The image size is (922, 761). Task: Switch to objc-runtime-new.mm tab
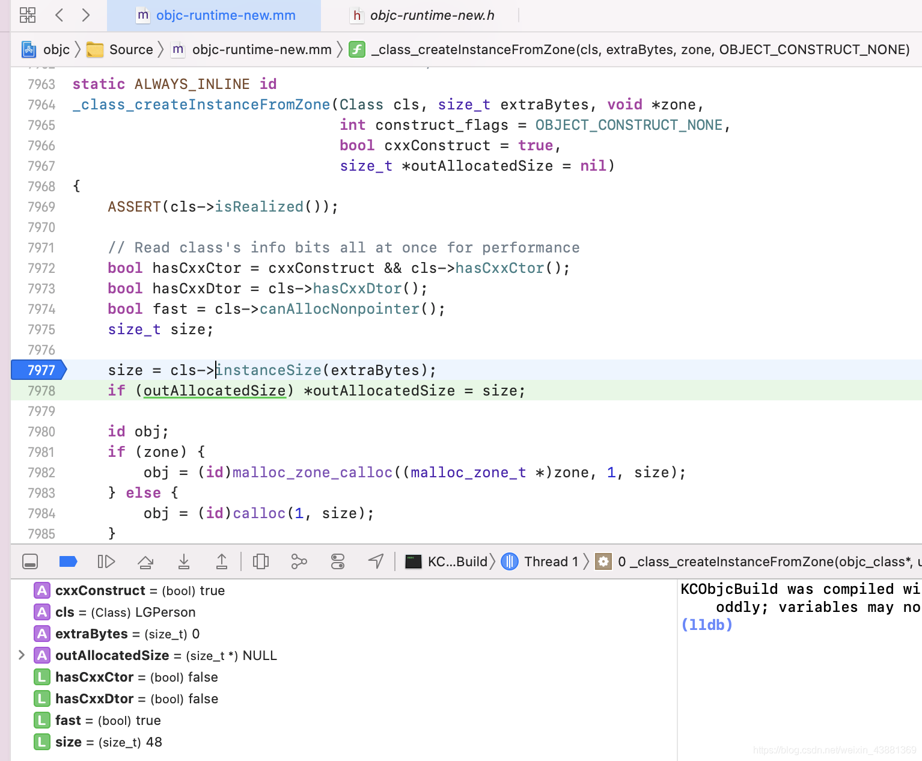(214, 16)
